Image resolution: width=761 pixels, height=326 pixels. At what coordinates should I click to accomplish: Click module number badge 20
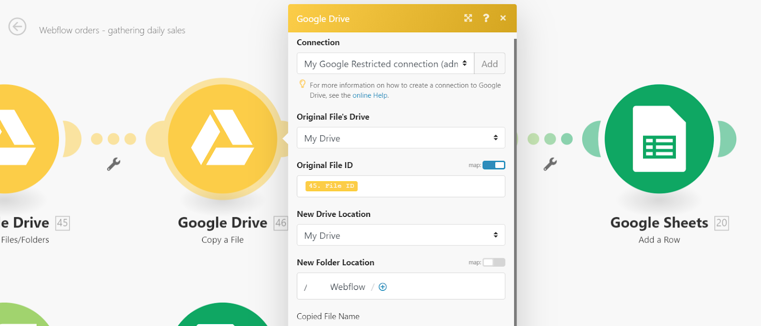point(722,223)
